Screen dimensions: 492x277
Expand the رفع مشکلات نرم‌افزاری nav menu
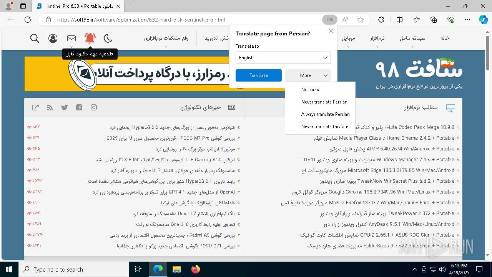(x=166, y=38)
